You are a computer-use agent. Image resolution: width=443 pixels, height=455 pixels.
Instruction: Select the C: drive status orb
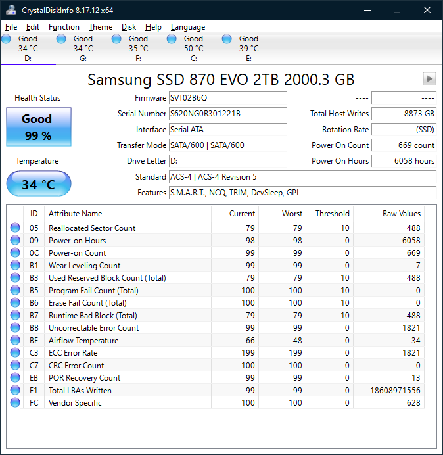tap(172, 39)
